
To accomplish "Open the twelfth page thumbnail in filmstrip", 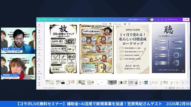I will [x=164, y=83].
